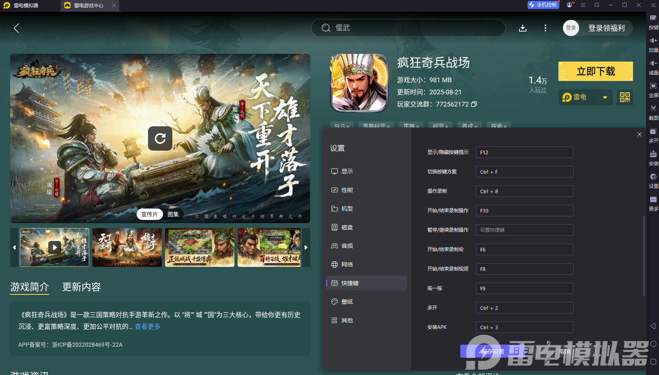This screenshot has height=375, width=659.
Task: Open the hamburger menu near window controls
Action: click(x=583, y=5)
